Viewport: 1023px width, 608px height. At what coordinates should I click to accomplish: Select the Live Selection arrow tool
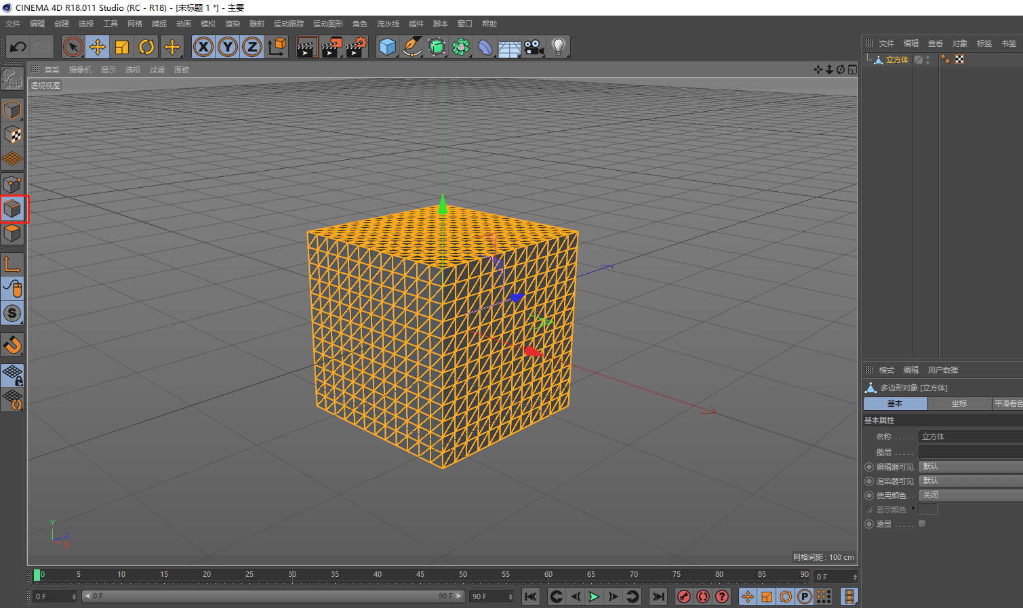(x=73, y=47)
